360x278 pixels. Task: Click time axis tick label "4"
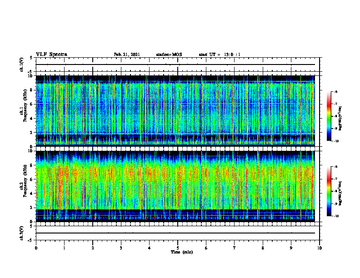[x=150, y=248]
